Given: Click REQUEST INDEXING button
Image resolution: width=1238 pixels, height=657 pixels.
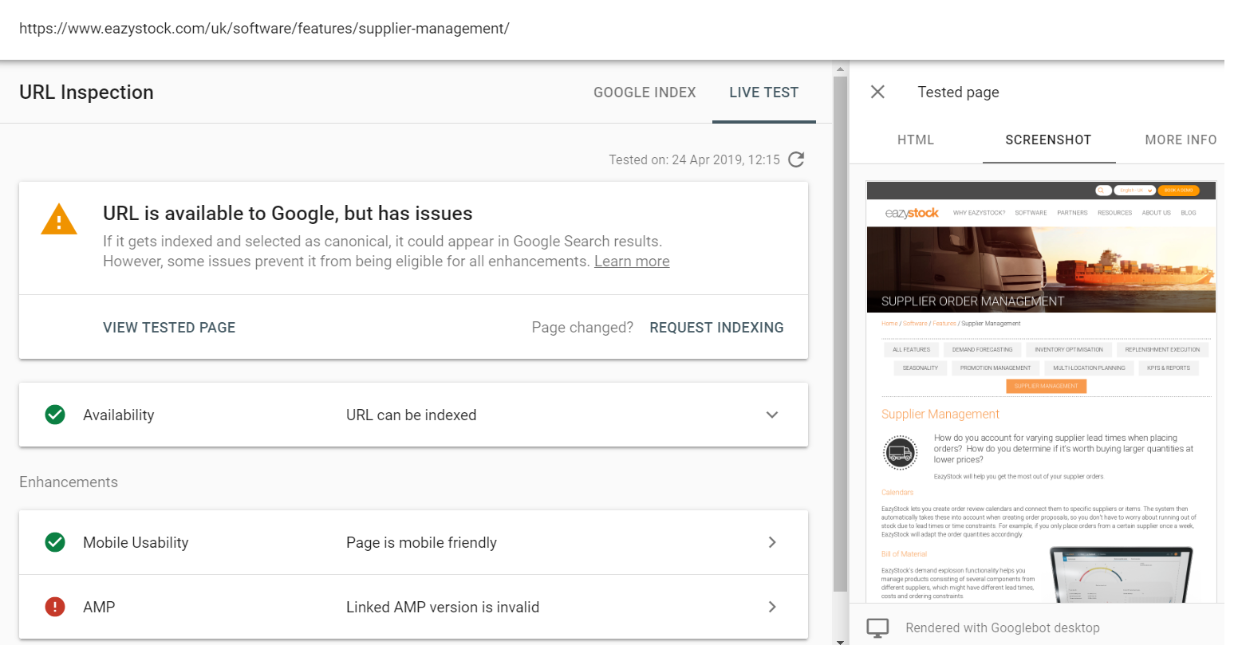Looking at the screenshot, I should [x=716, y=328].
